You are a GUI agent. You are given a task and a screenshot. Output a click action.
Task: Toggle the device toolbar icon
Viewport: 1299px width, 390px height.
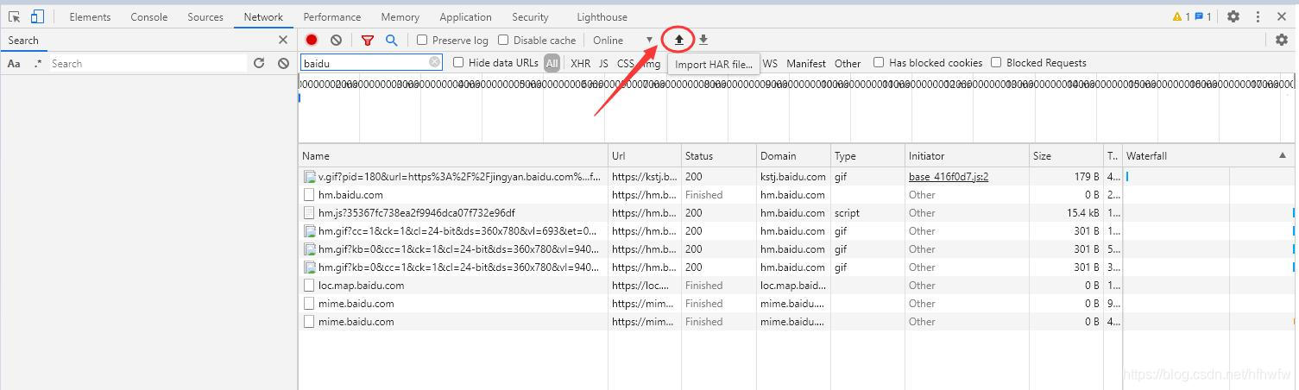coord(37,16)
